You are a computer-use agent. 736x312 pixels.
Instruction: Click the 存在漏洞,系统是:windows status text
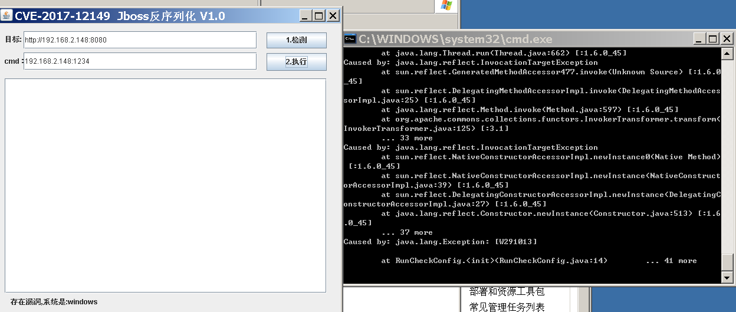tap(54, 302)
